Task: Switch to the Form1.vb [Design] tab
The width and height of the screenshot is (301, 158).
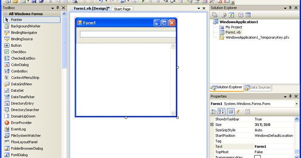Action: (92, 9)
